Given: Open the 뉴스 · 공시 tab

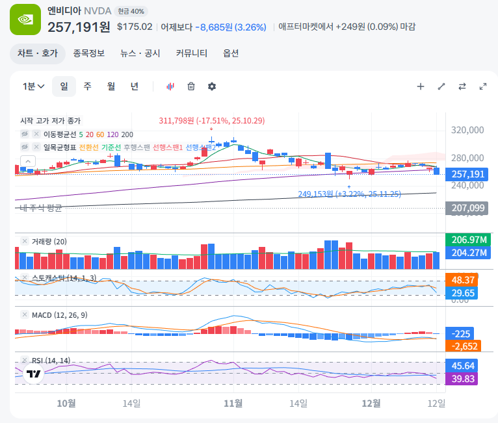Looking at the screenshot, I should [140, 53].
